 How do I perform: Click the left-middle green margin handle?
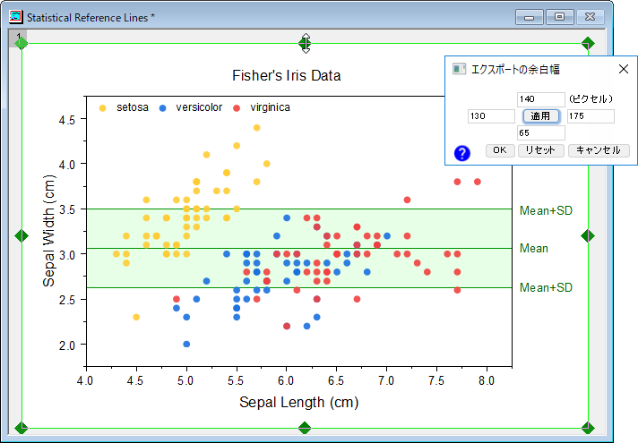[22, 235]
